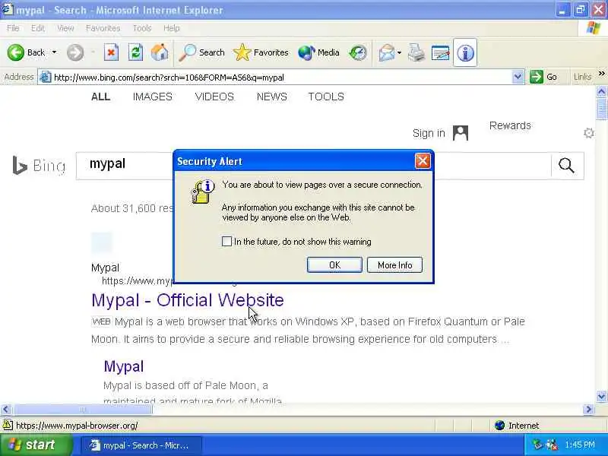The width and height of the screenshot is (608, 456).
Task: Click the Bing logo
Action: (39, 166)
